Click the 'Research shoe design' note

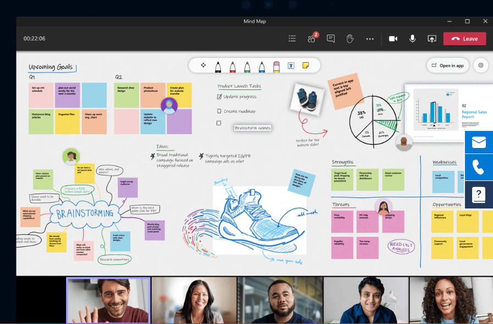point(126,95)
